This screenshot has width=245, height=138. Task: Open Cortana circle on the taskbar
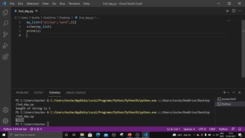pyautogui.click(x=66, y=135)
